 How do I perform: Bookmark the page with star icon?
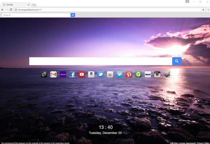tap(203, 10)
